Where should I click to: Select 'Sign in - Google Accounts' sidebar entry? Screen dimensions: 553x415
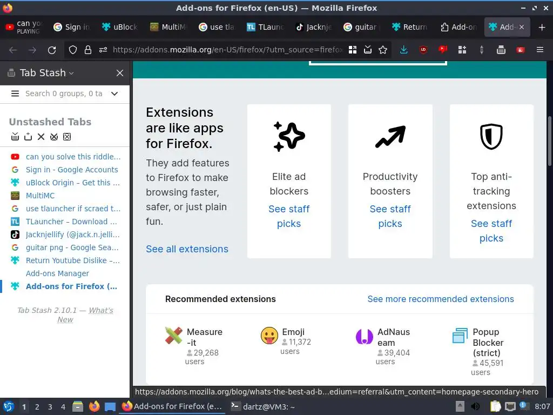[72, 170]
